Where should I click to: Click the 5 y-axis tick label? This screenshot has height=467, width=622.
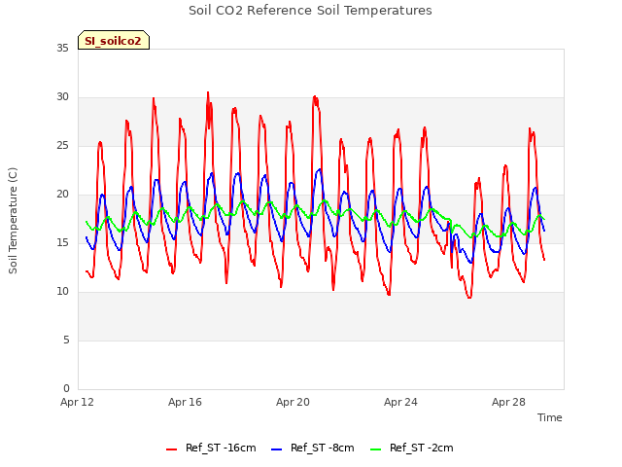tap(66, 340)
